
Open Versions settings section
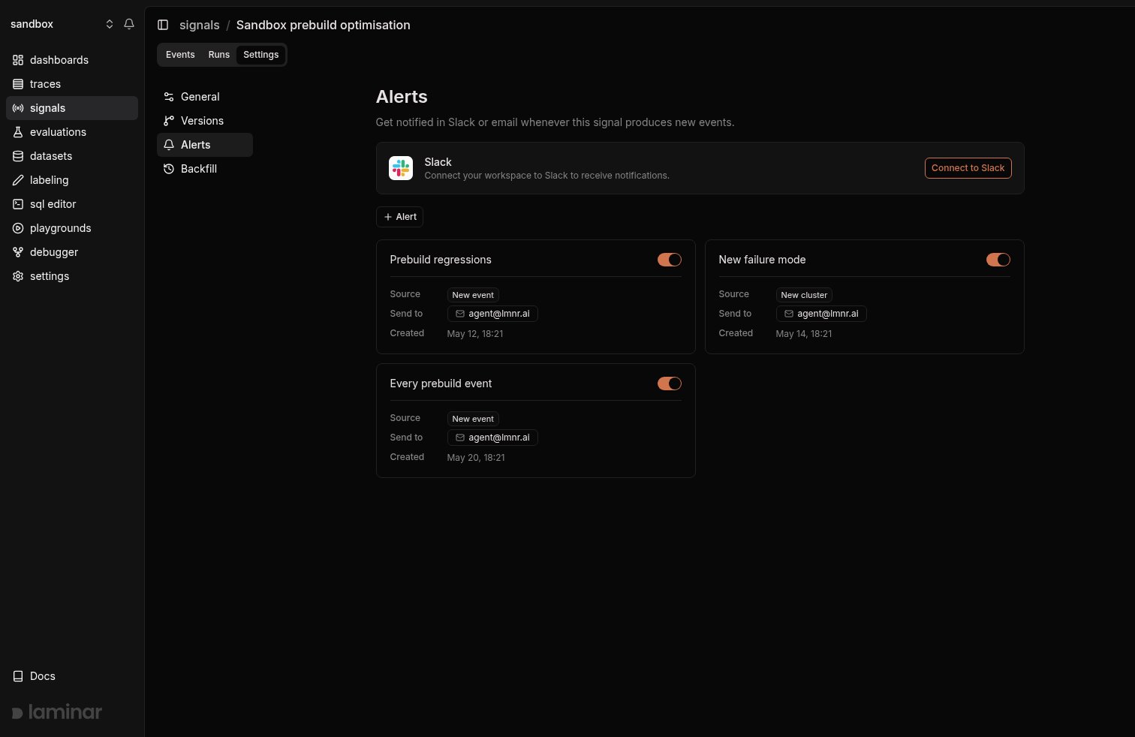tap(205, 121)
